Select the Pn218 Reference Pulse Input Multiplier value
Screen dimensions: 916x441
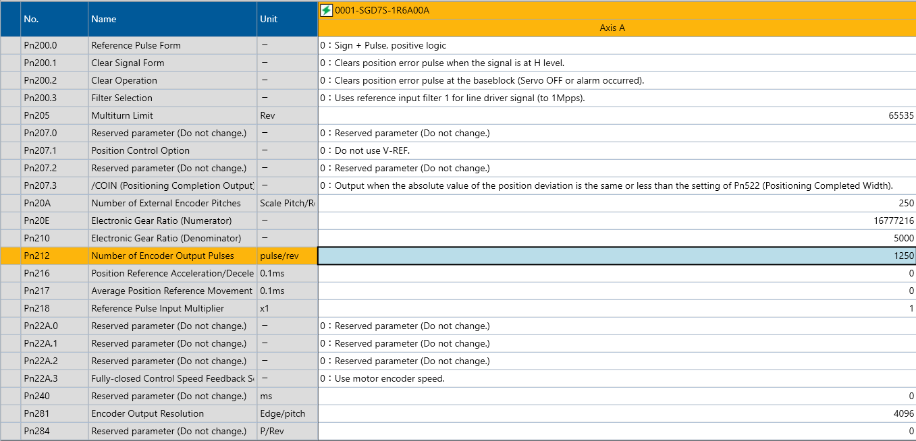pos(616,308)
